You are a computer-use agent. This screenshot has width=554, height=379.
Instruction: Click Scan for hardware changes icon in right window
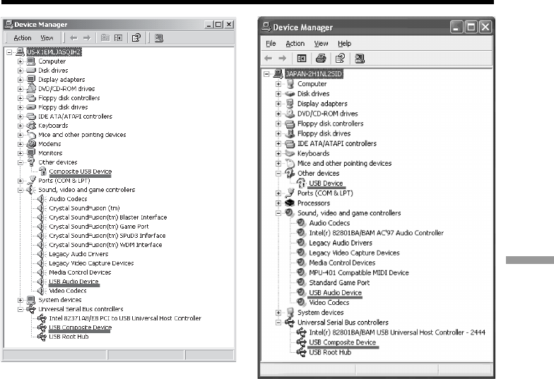(360, 58)
